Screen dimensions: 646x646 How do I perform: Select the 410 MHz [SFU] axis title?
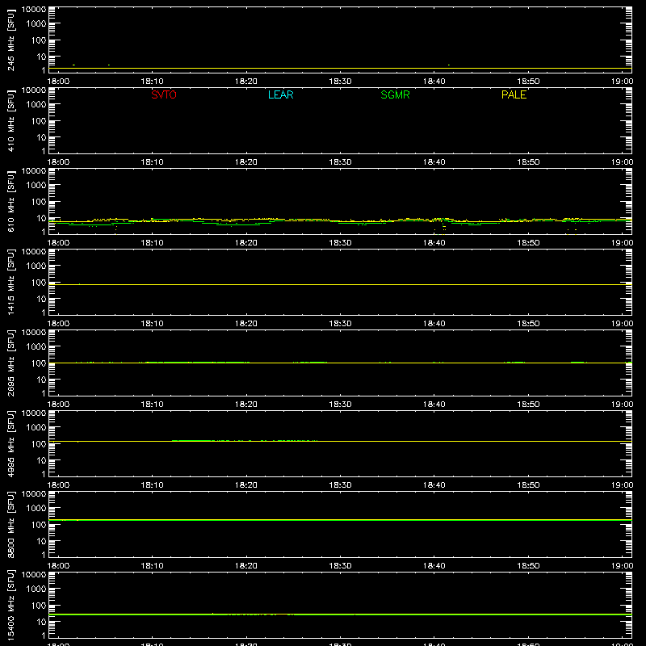10,120
